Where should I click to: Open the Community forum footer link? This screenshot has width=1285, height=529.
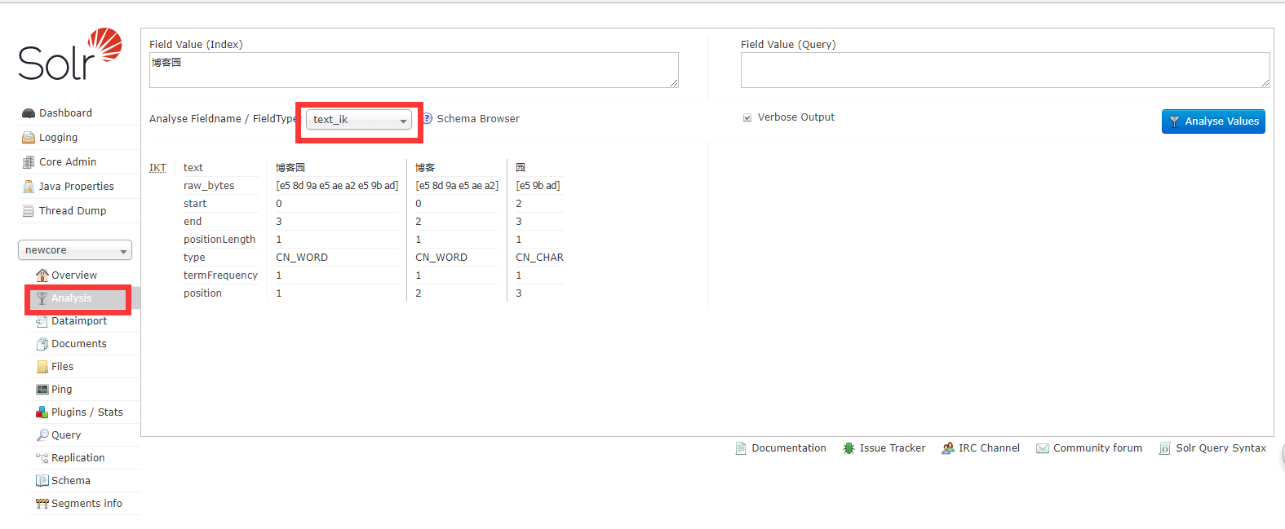tap(1097, 448)
